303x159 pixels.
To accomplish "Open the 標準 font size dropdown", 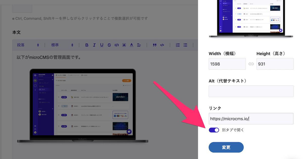I will (x=62, y=45).
